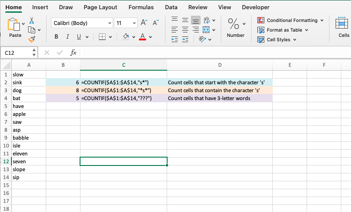This screenshot has width=351, height=212.
Task: Click the text Orientation icon
Action: (x=202, y=40)
